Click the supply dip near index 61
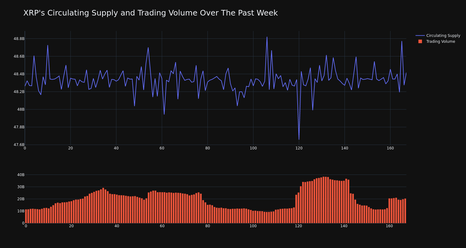This screenshot has width=466, height=248. coord(164,114)
